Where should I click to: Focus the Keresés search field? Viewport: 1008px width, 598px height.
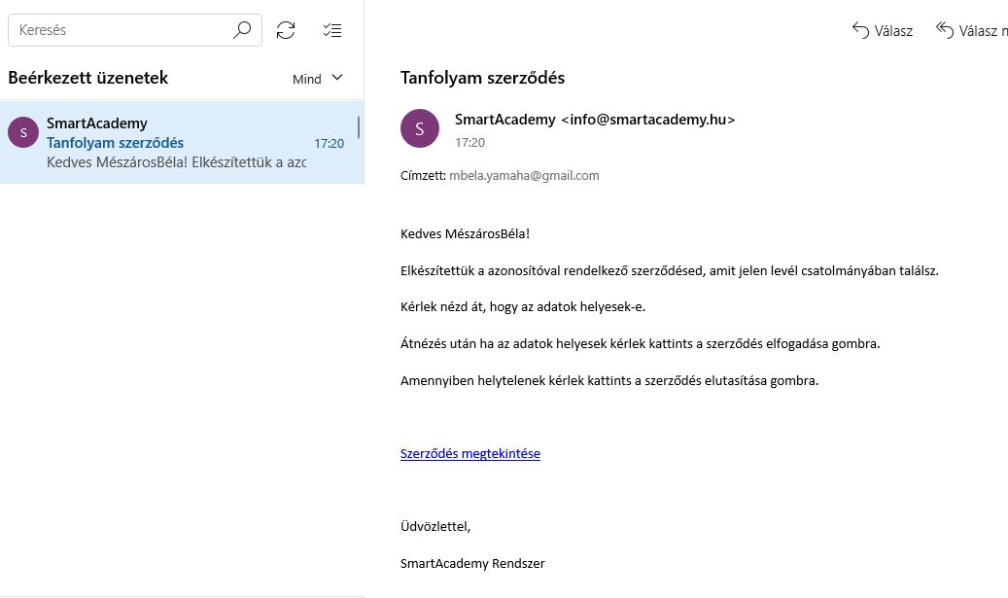(x=122, y=30)
